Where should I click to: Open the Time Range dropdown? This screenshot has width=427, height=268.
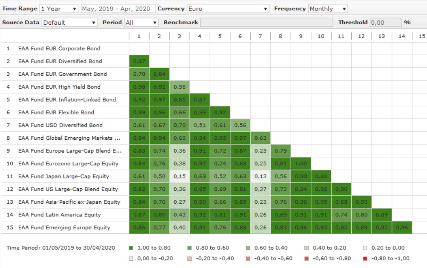[59, 9]
